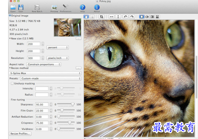Click the Radius input field
This screenshot has height=139, width=198.
pos(42,95)
